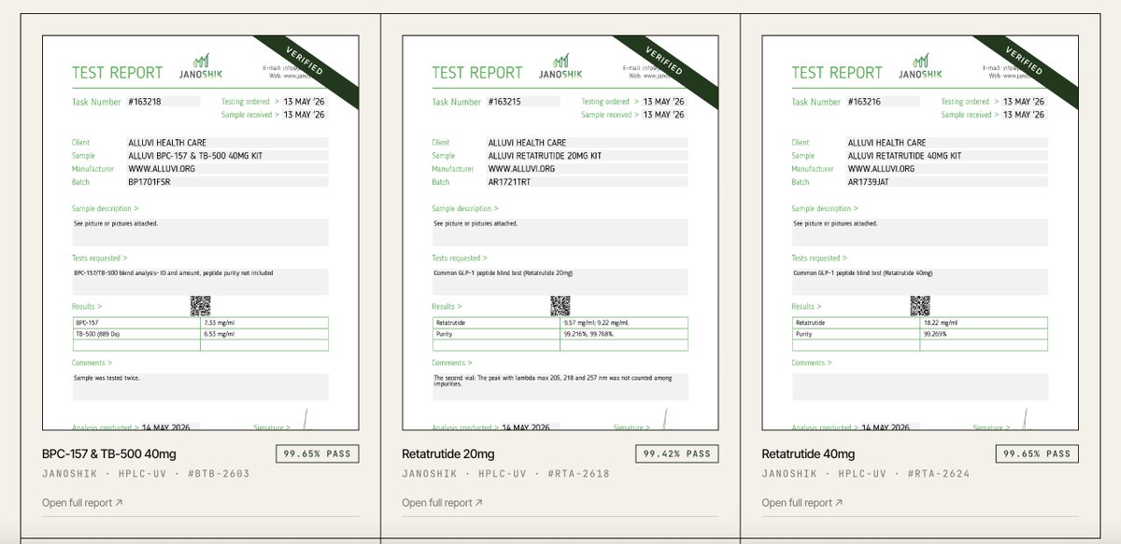The width and height of the screenshot is (1121, 544).
Task: Open the Retatrutide 20mg test report thumbnail
Action: (560, 233)
